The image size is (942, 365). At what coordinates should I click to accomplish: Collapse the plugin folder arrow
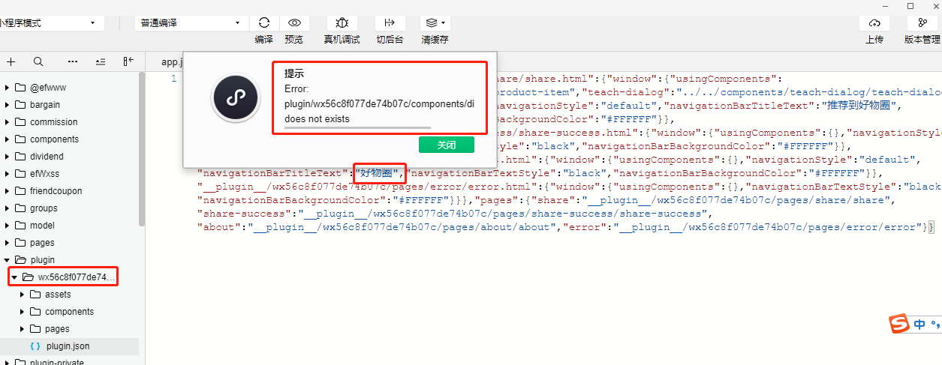click(8, 260)
